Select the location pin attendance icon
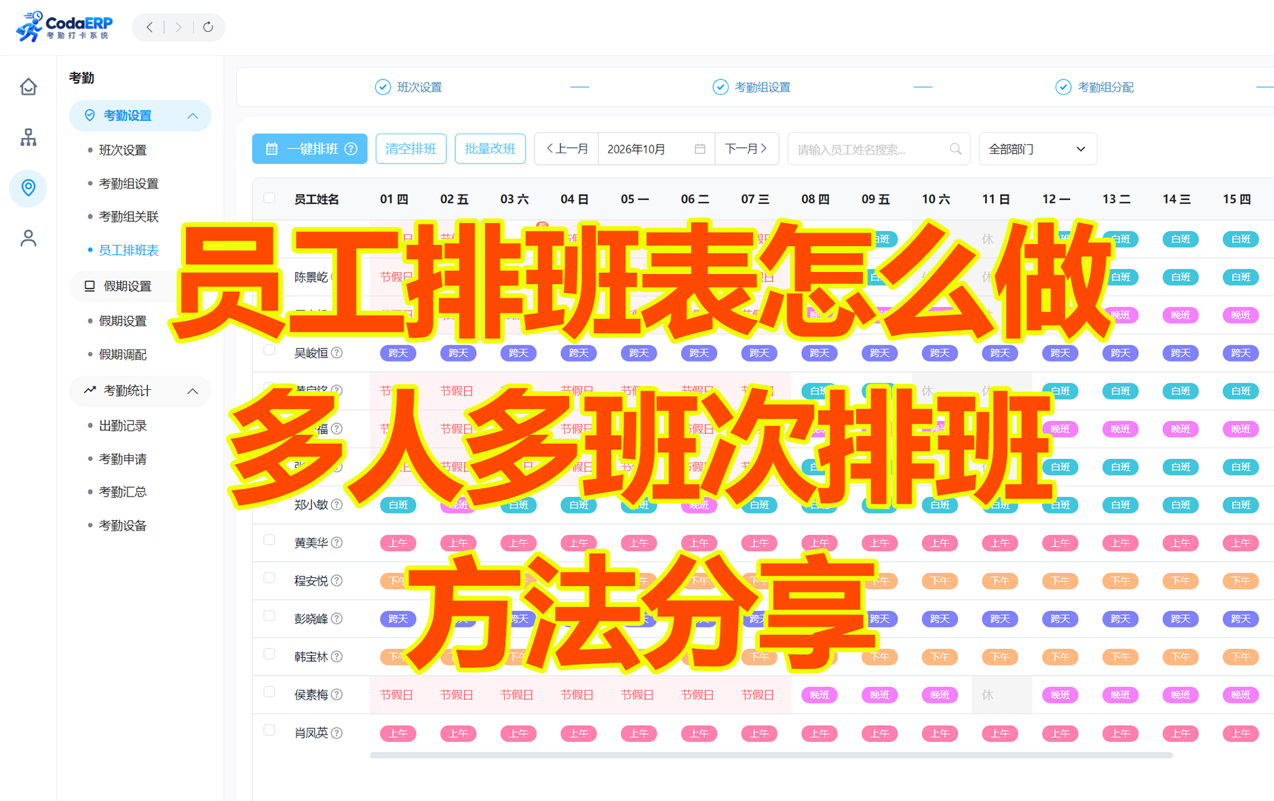The image size is (1274, 801). (x=28, y=188)
